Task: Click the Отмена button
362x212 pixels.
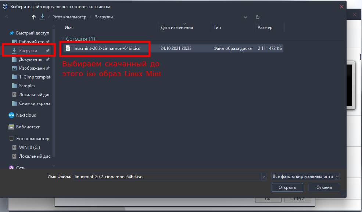Action: [324, 187]
